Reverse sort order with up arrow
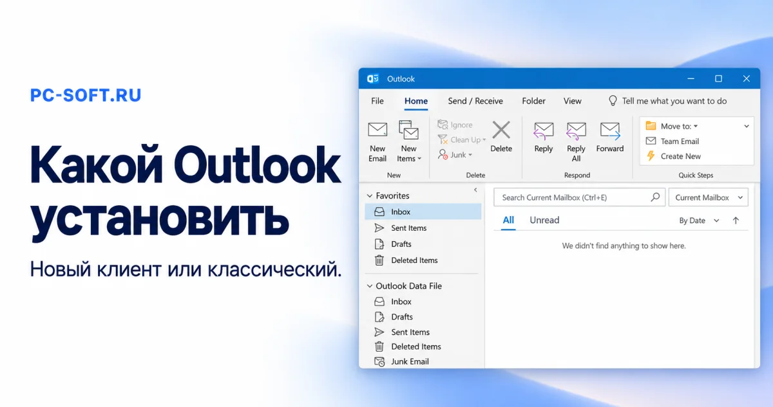Image resolution: width=773 pixels, height=407 pixels. coord(736,221)
